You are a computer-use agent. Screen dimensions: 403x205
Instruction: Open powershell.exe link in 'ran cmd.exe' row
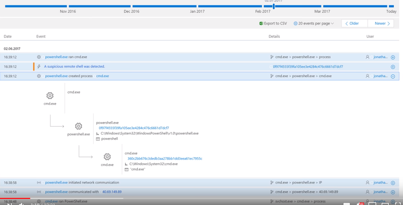click(x=56, y=57)
